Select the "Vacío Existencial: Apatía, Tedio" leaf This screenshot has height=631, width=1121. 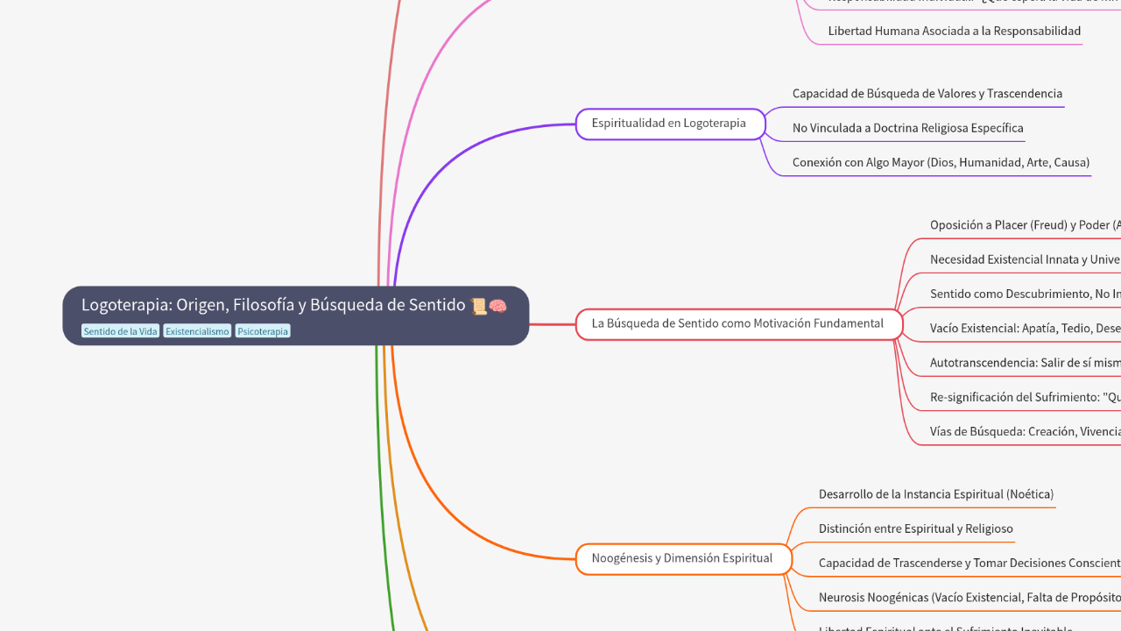(1025, 329)
